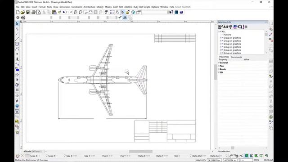Open the Draw menu

click(56, 7)
